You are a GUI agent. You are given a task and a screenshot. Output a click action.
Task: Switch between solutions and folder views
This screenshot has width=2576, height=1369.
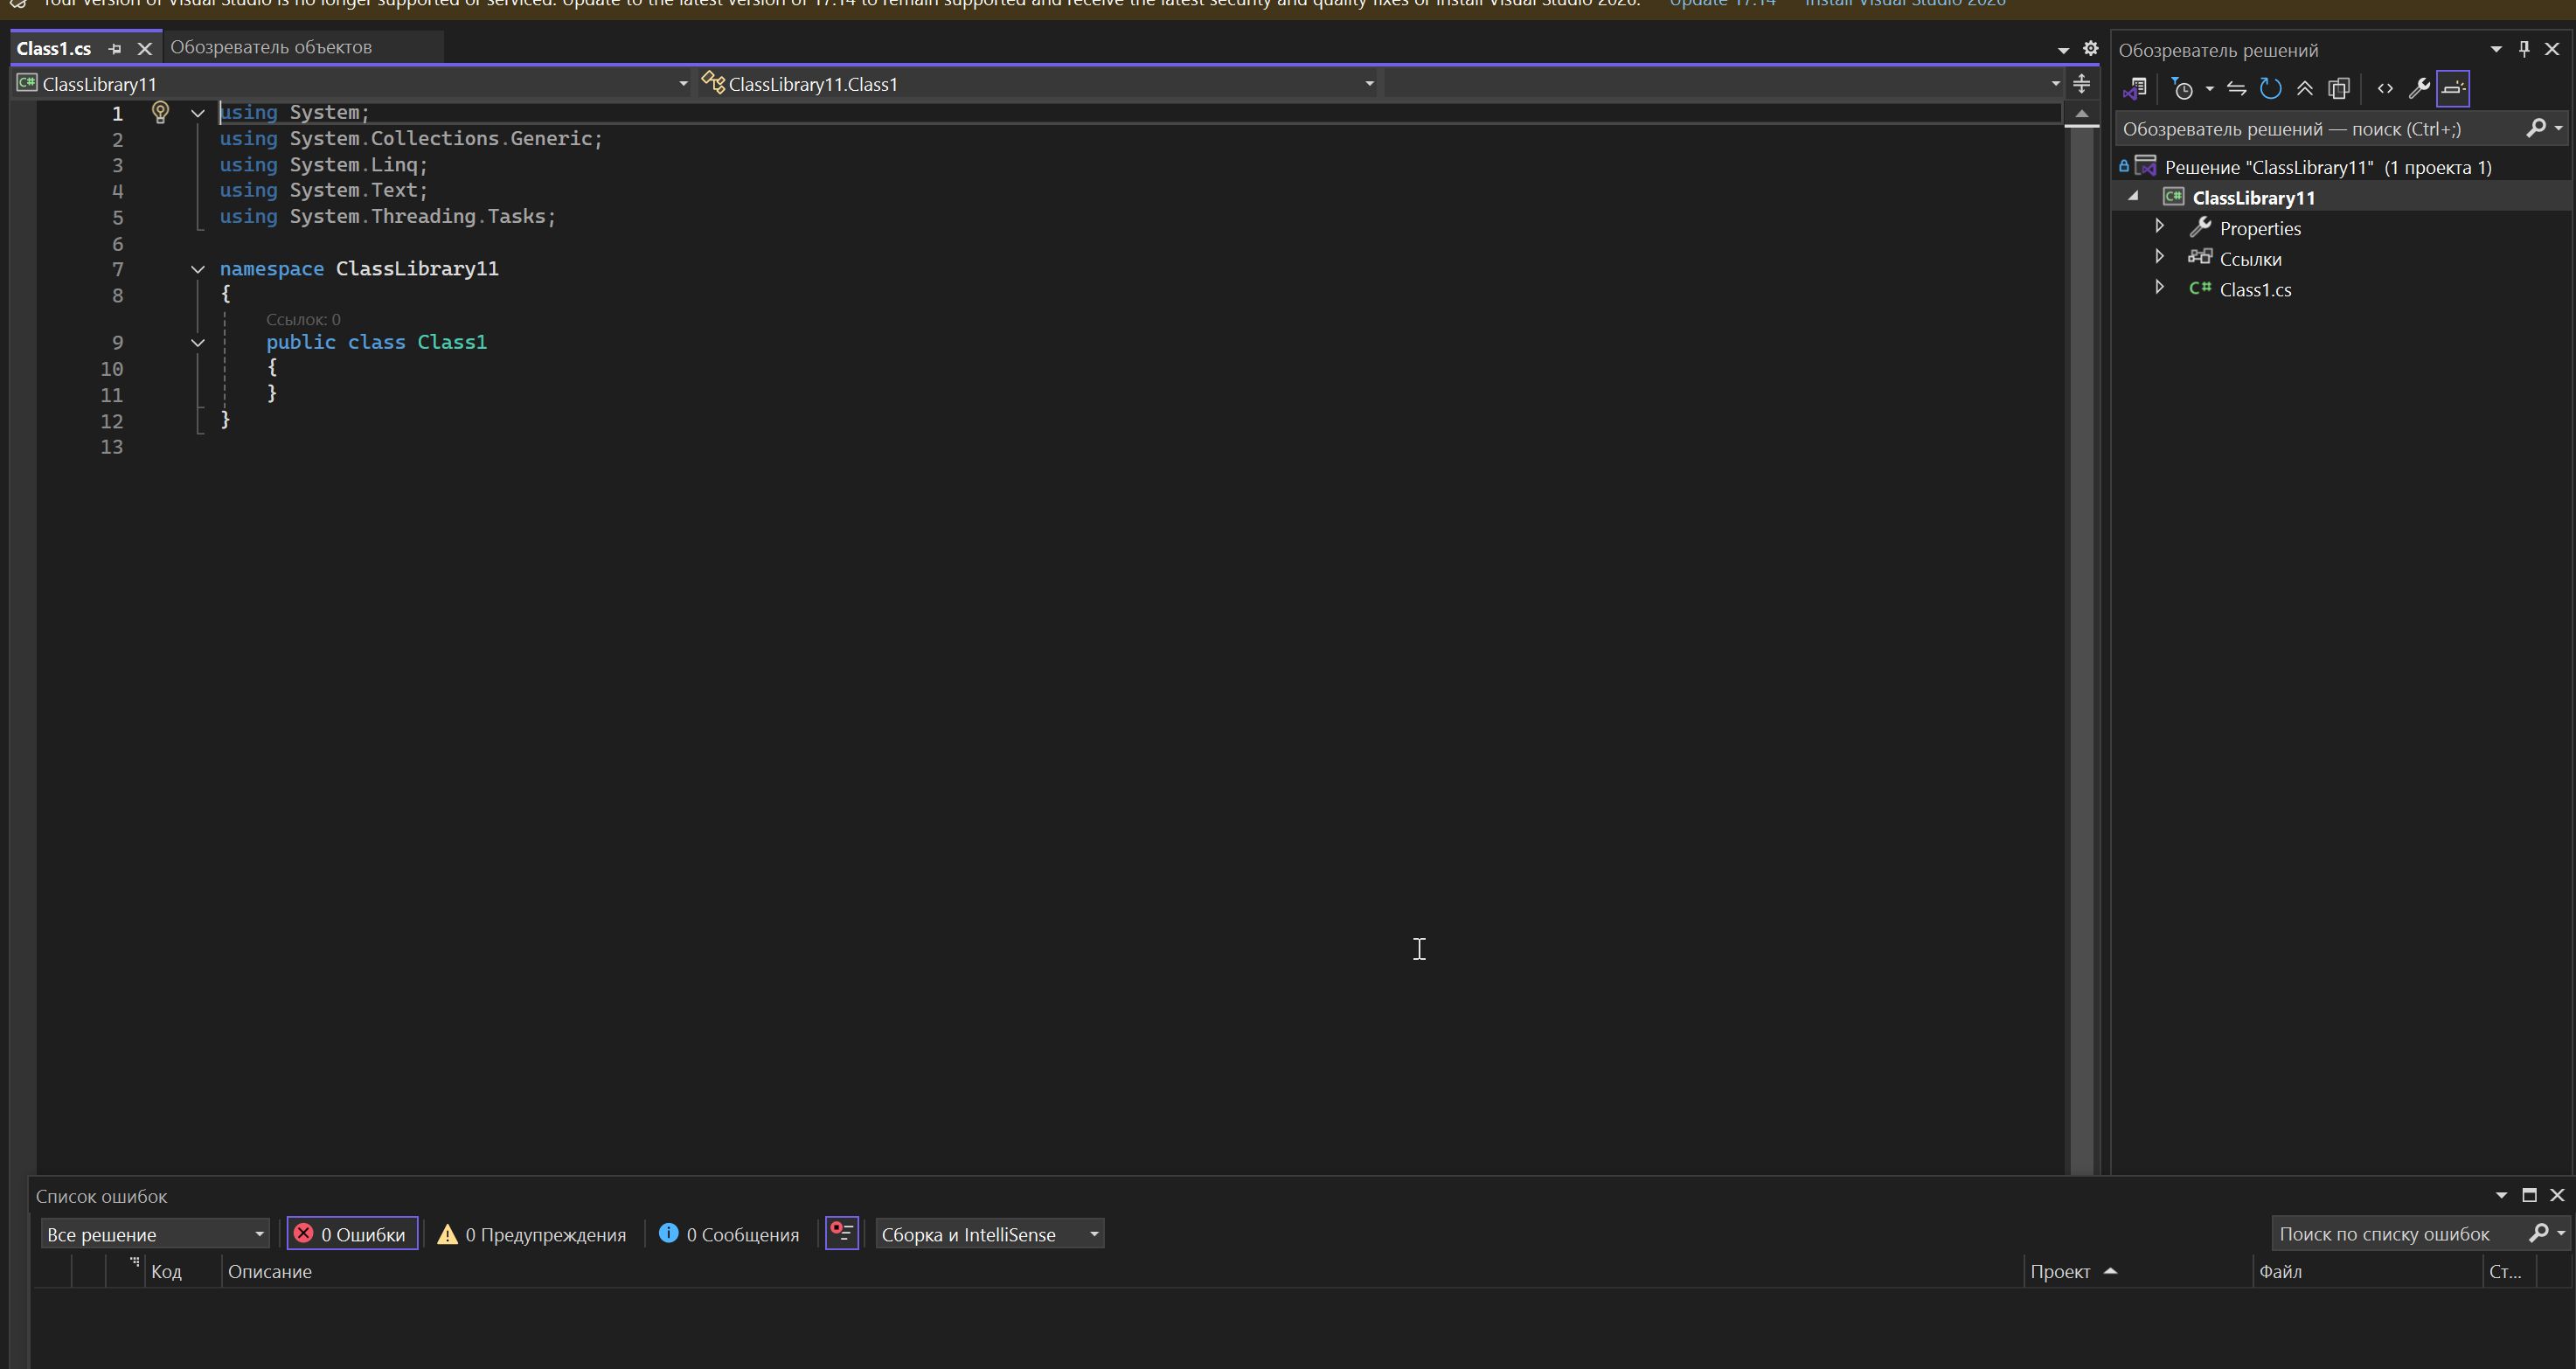pos(2134,89)
